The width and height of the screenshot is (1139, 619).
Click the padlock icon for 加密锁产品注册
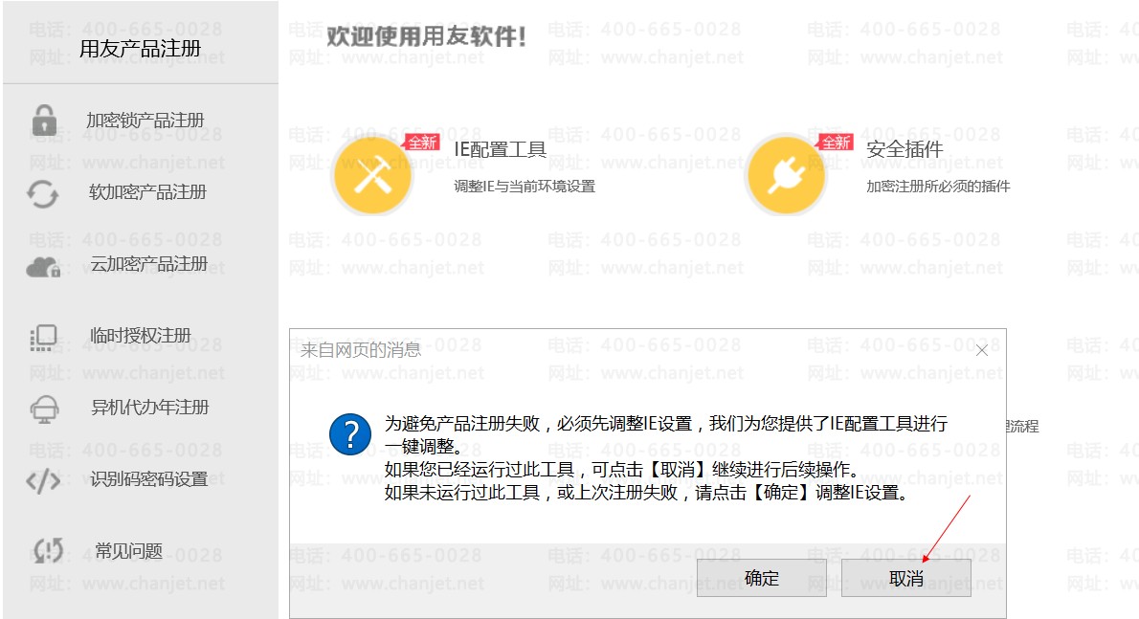point(44,120)
